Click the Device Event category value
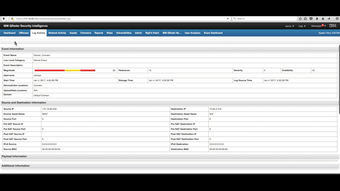 [40, 60]
